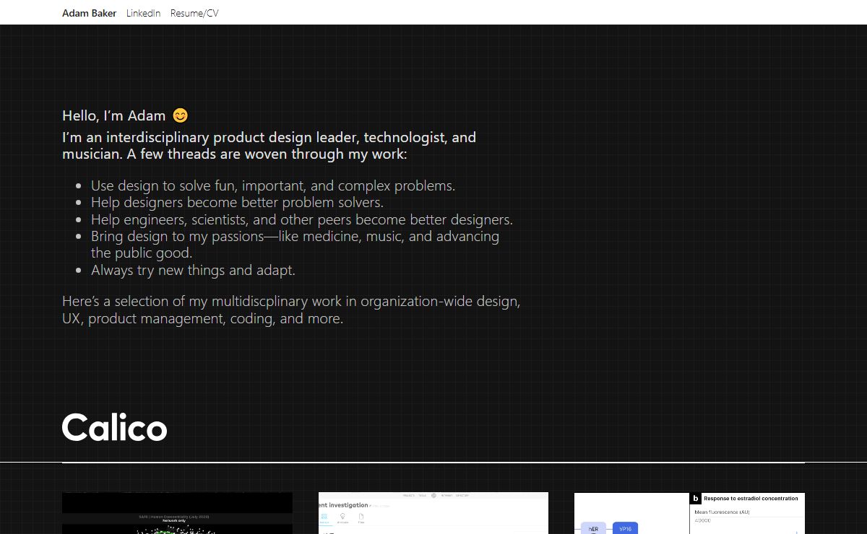Click 'Help designers become better problem solvers'
Screen dimensions: 867x534
click(x=237, y=203)
